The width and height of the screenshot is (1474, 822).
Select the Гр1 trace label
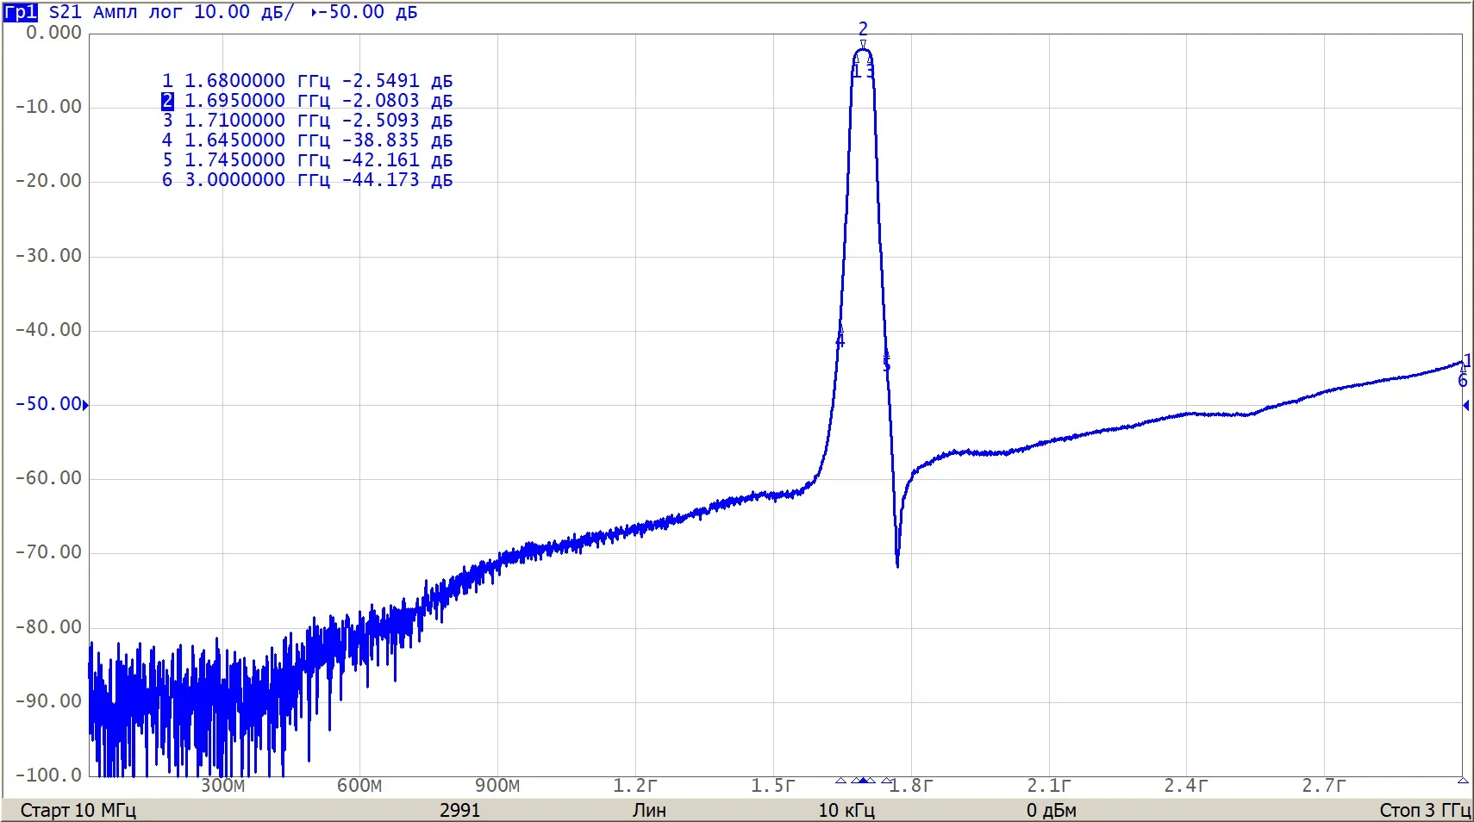click(21, 12)
